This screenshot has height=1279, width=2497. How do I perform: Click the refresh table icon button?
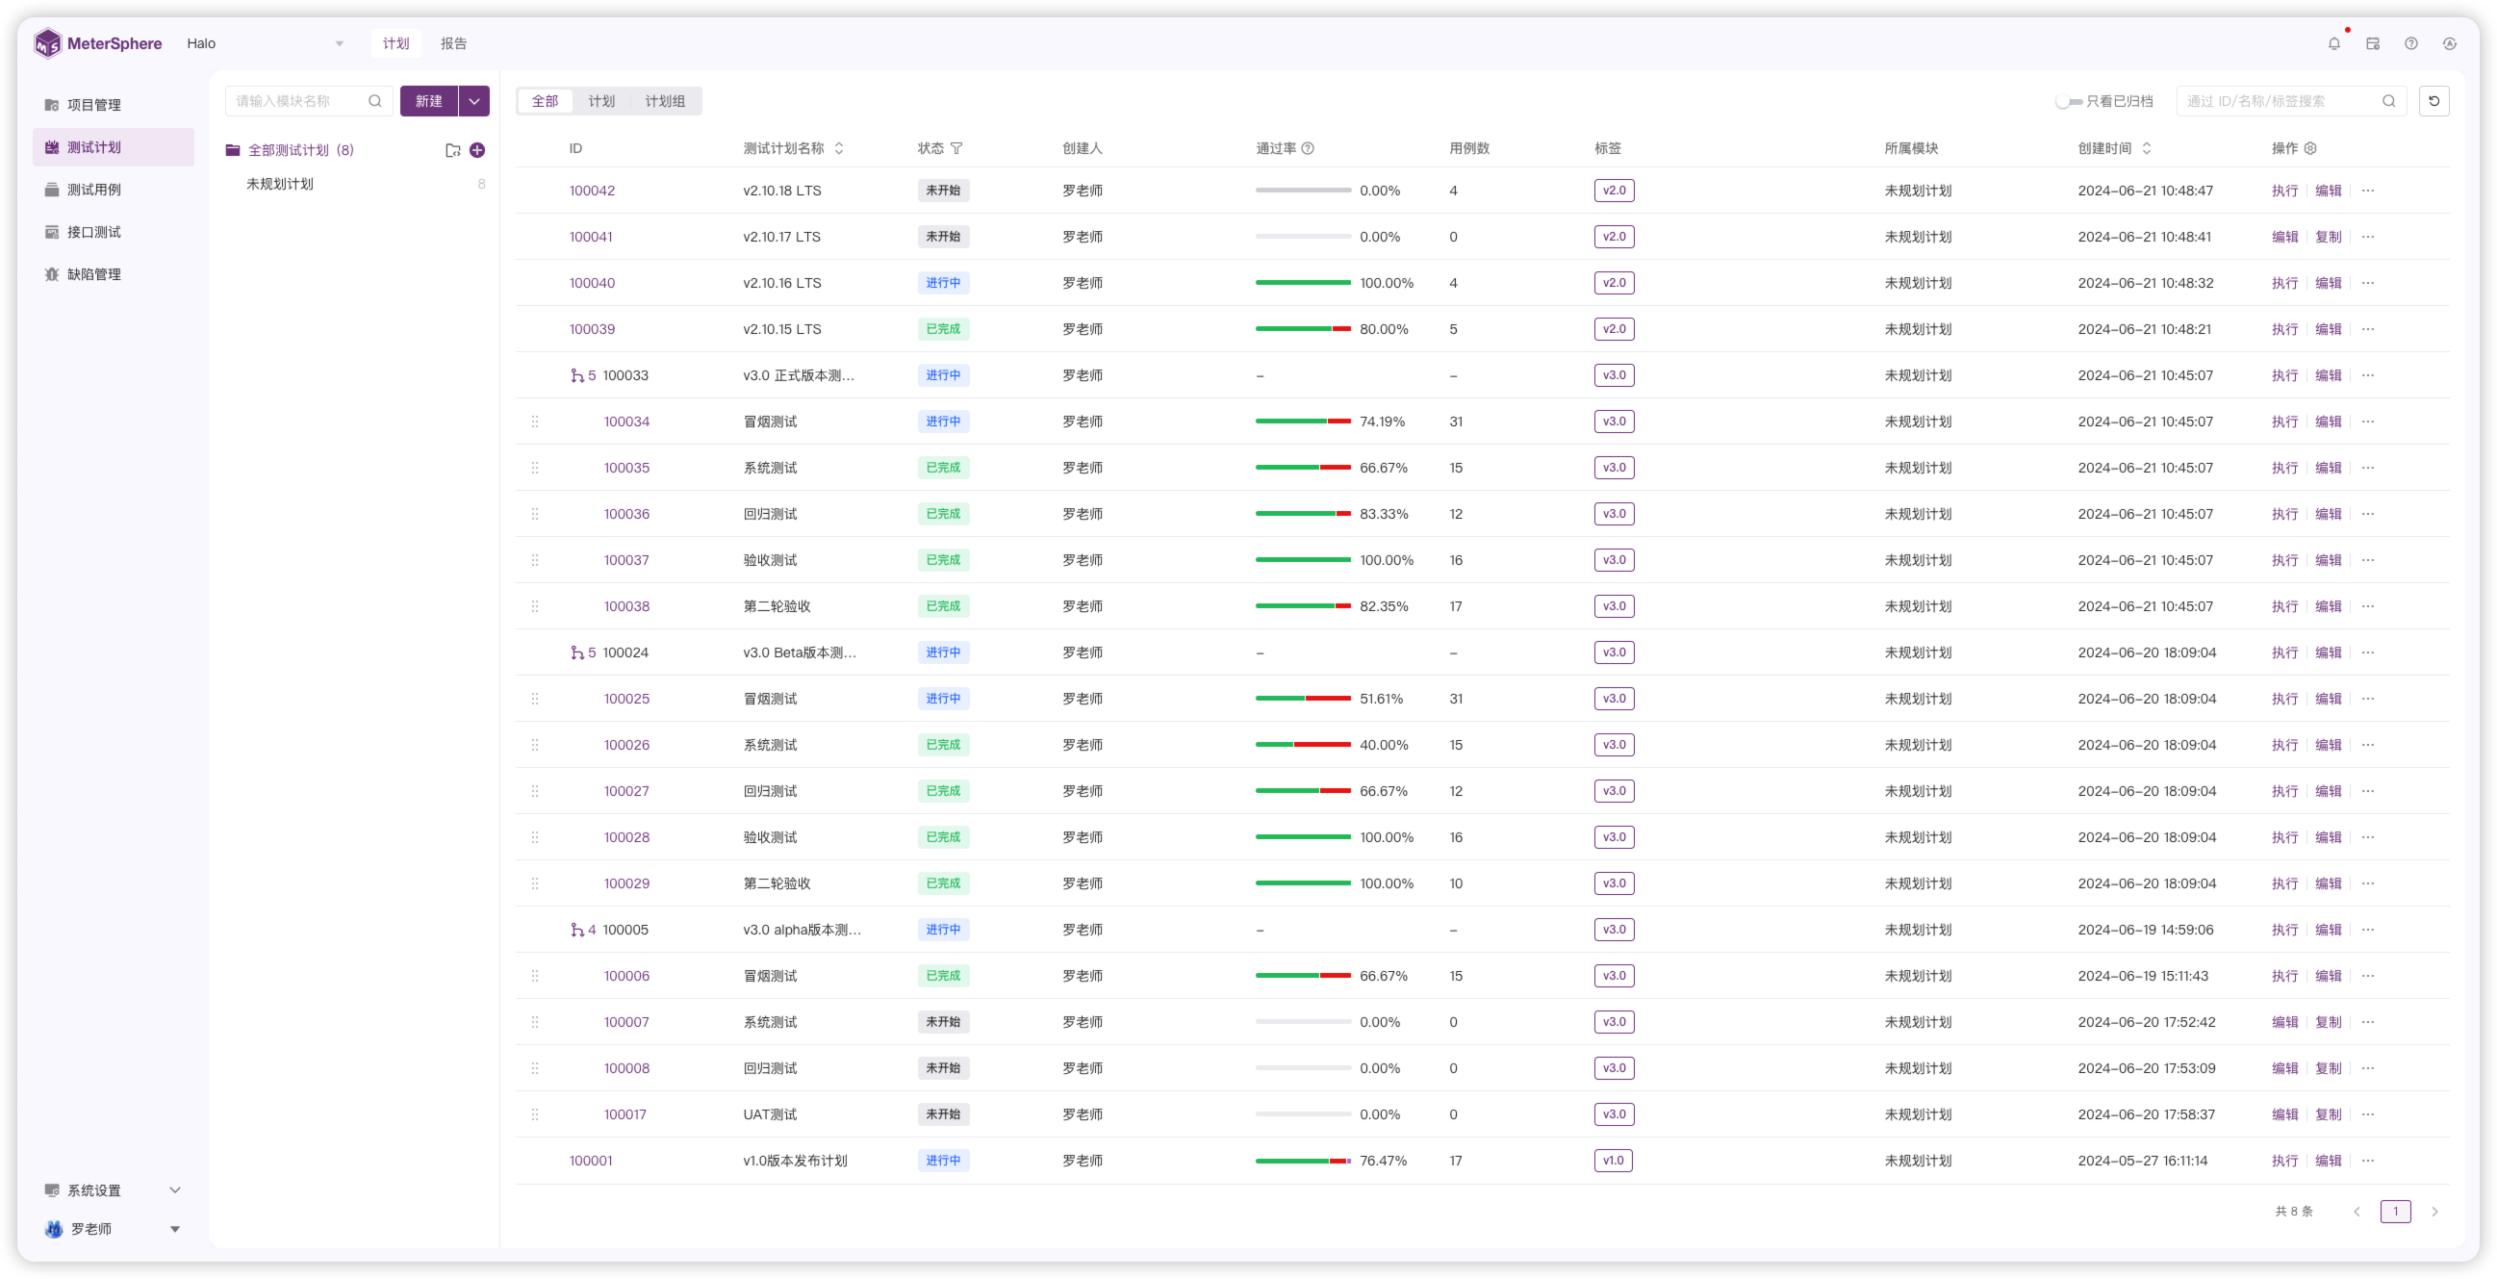pos(2433,101)
